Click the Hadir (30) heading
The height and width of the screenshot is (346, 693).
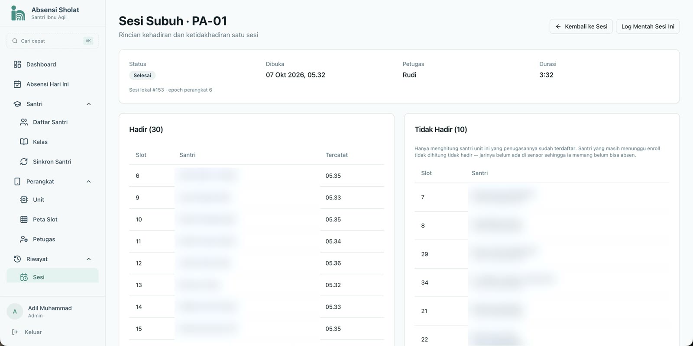(x=146, y=129)
